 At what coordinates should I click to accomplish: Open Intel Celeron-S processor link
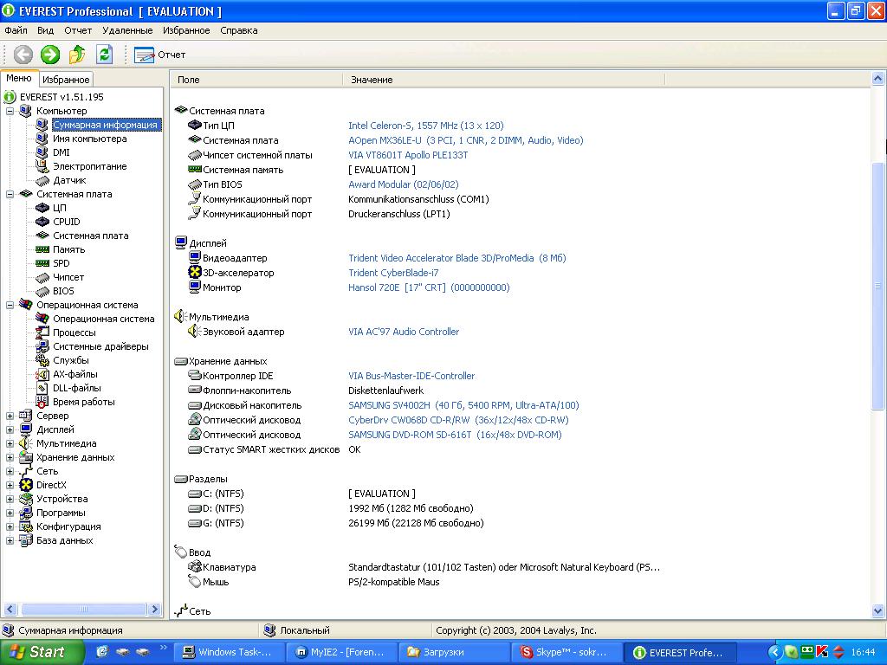pos(425,126)
